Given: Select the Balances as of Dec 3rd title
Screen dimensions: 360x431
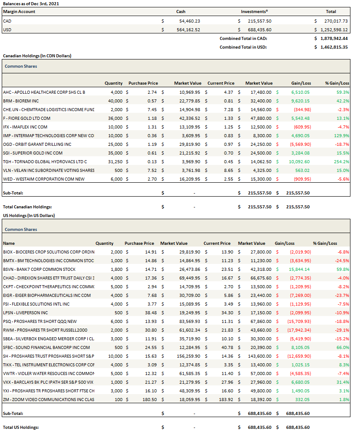Looking at the screenshot, I should [x=31, y=3].
